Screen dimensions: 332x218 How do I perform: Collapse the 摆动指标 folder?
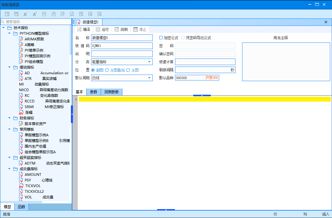9,67
